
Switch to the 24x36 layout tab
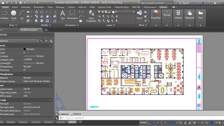tap(72, 122)
